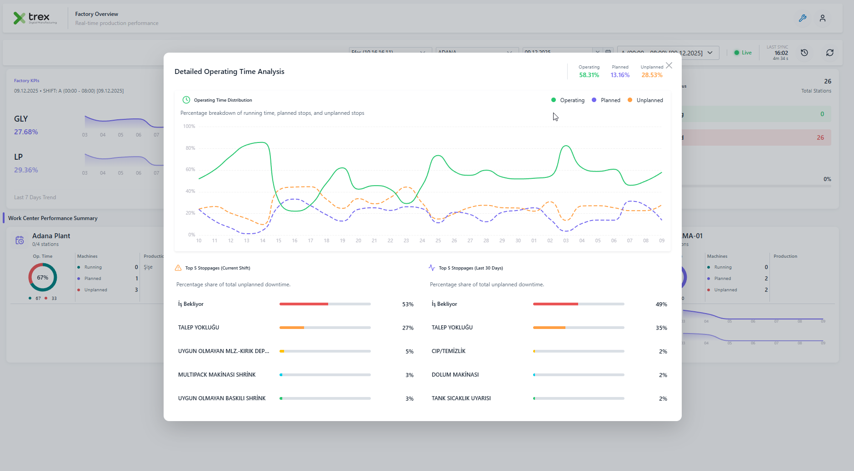Click the Factory KPIs heading
854x471 pixels.
[27, 81]
